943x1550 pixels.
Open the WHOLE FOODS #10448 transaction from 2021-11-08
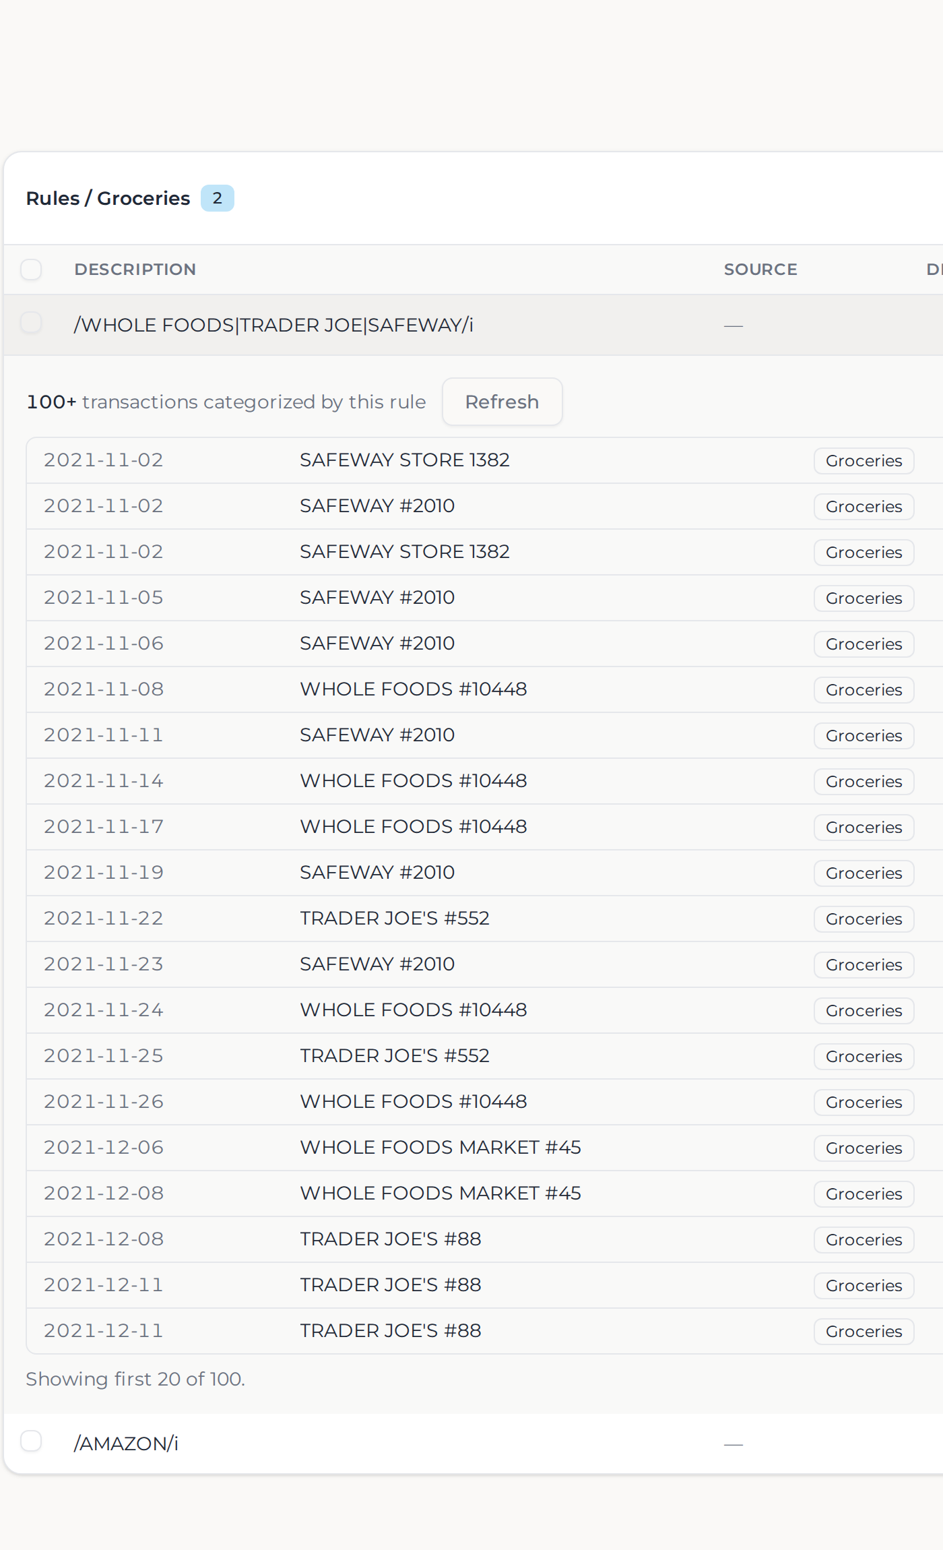(414, 689)
